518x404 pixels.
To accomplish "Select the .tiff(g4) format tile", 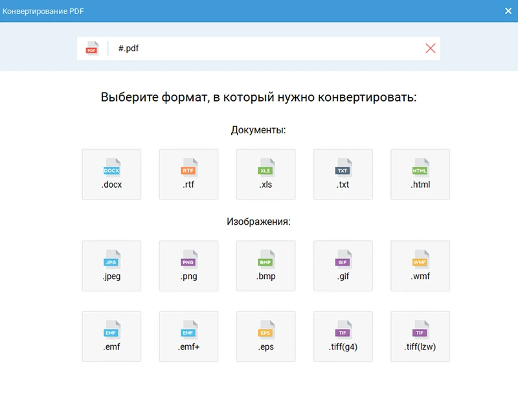I will coord(343,336).
